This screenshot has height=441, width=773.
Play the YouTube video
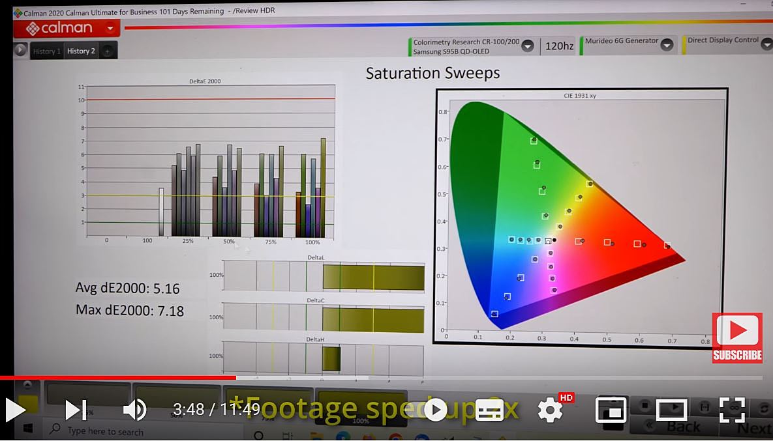point(15,410)
